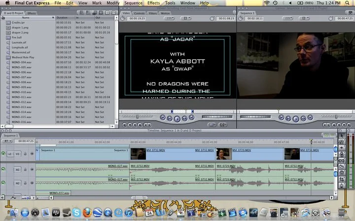
Task: Open Spotlight search in menu bar
Action: (347, 3)
